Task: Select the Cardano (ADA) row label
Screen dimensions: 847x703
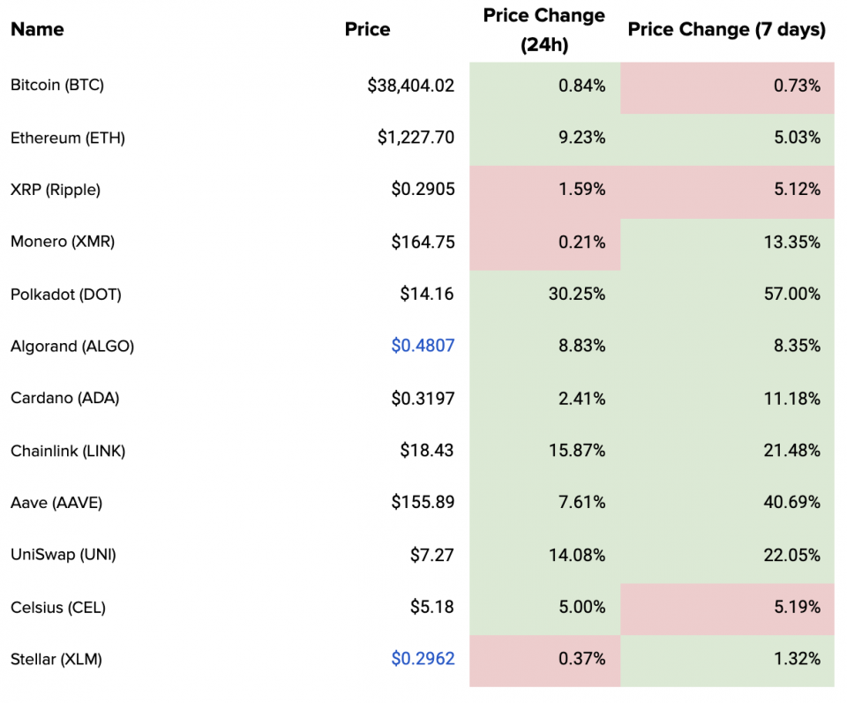Action: 64,398
